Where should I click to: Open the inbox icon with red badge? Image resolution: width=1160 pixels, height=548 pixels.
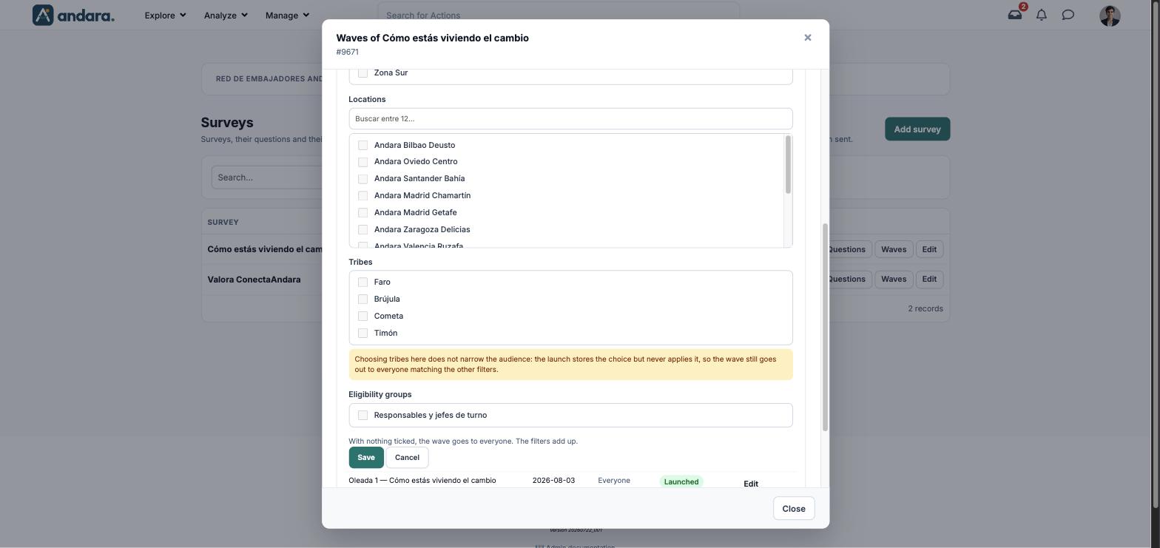(1015, 15)
